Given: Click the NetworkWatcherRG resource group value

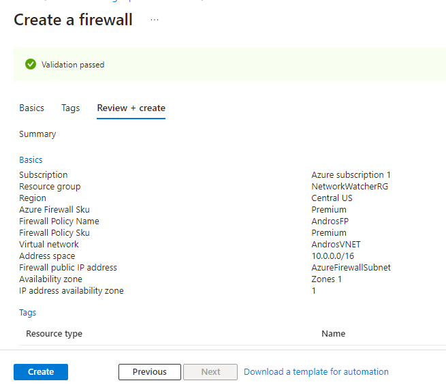Looking at the screenshot, I should pyautogui.click(x=350, y=187).
